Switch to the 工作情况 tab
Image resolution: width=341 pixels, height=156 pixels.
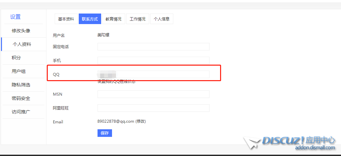point(138,19)
